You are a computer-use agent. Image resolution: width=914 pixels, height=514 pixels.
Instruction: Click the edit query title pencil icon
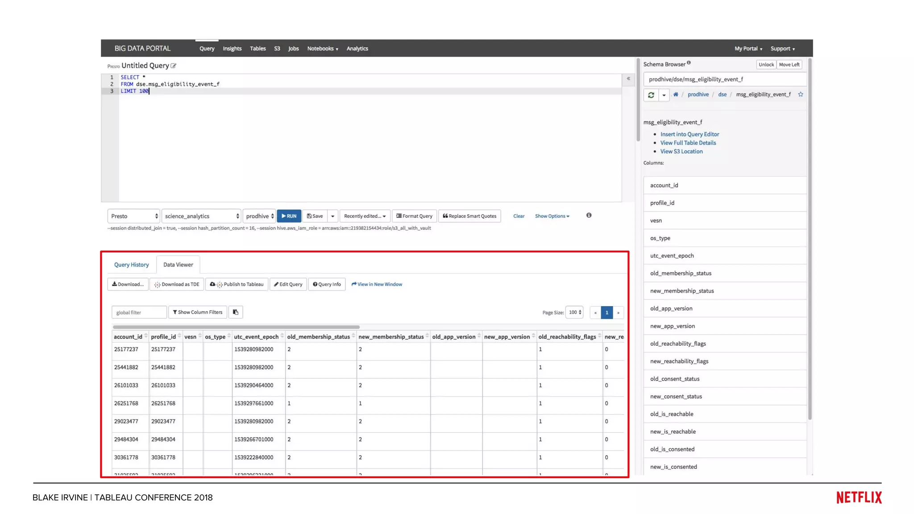pos(174,66)
